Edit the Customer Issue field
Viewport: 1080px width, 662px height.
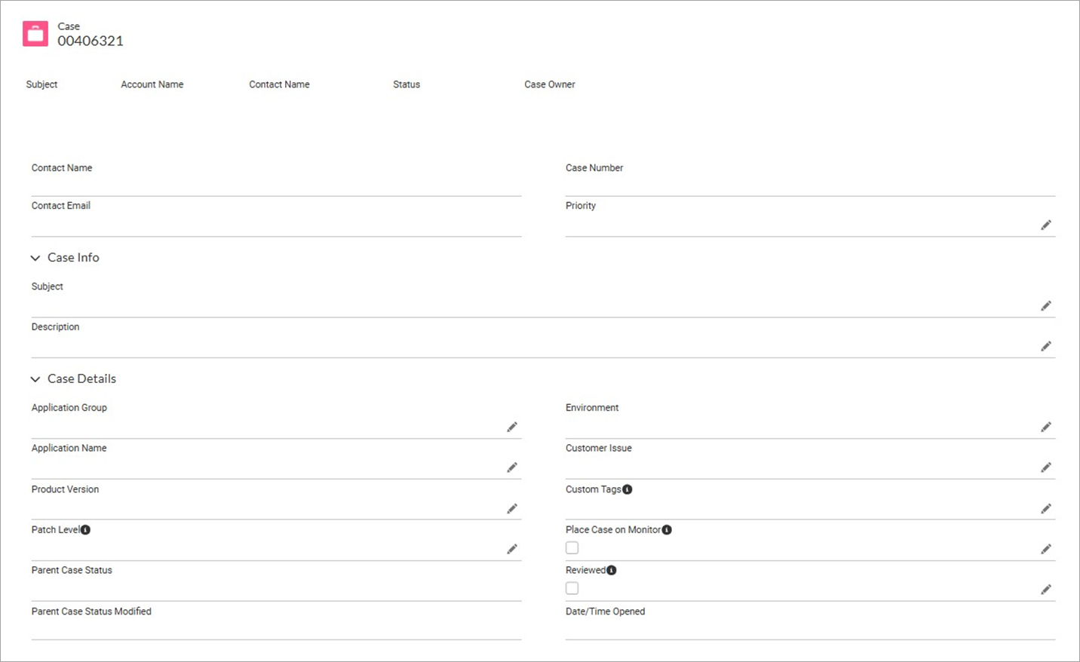point(1046,467)
